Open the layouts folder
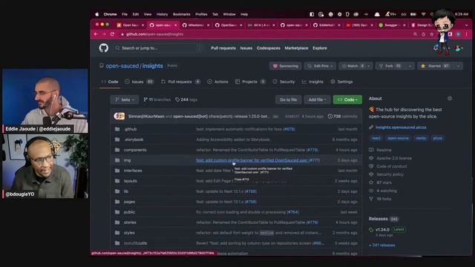The width and height of the screenshot is (475, 267). [x=131, y=181]
